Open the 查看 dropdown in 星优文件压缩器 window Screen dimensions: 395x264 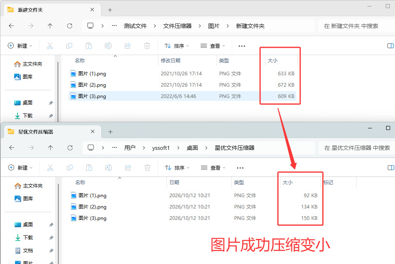click(x=214, y=168)
